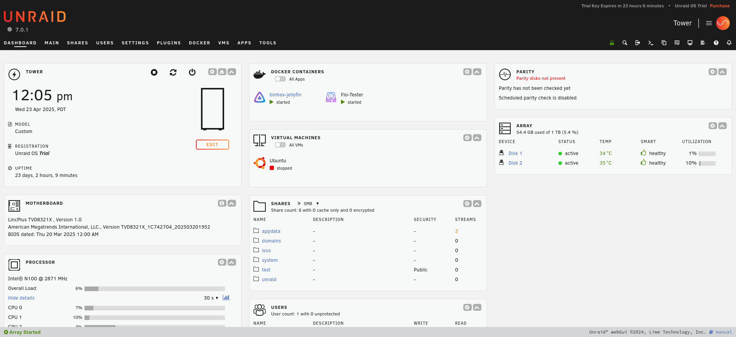Click the Fio-Tester container icon

(x=331, y=97)
